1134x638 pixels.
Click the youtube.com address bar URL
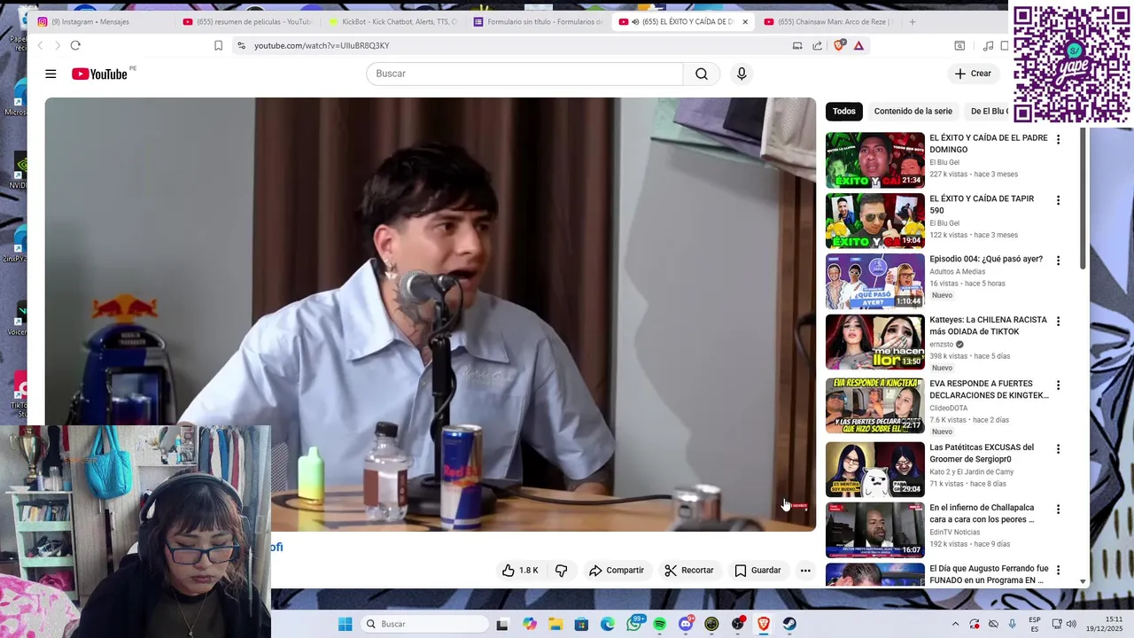coord(322,45)
